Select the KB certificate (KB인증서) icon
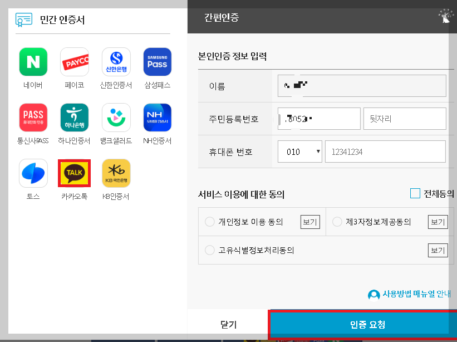Viewport: 457px width, 342px height. 116,173
